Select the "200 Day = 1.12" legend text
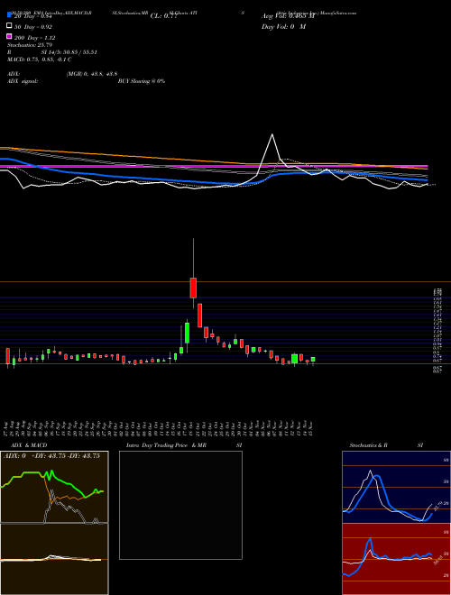 point(34,38)
